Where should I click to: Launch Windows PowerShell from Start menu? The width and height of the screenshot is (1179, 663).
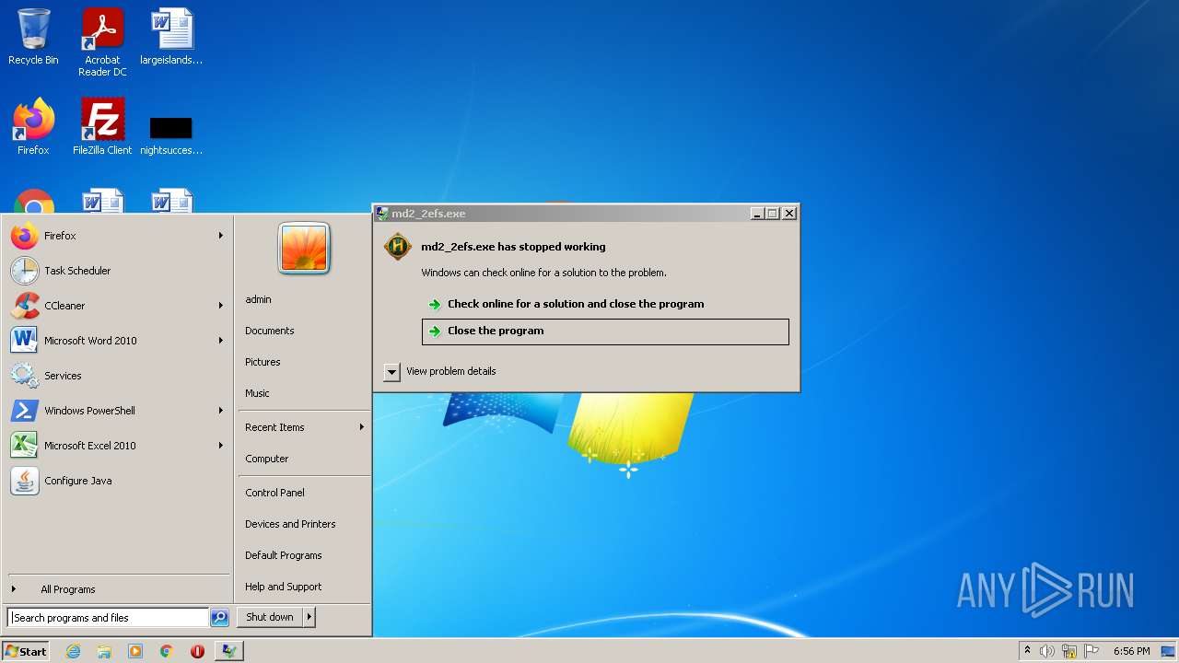[x=118, y=411]
